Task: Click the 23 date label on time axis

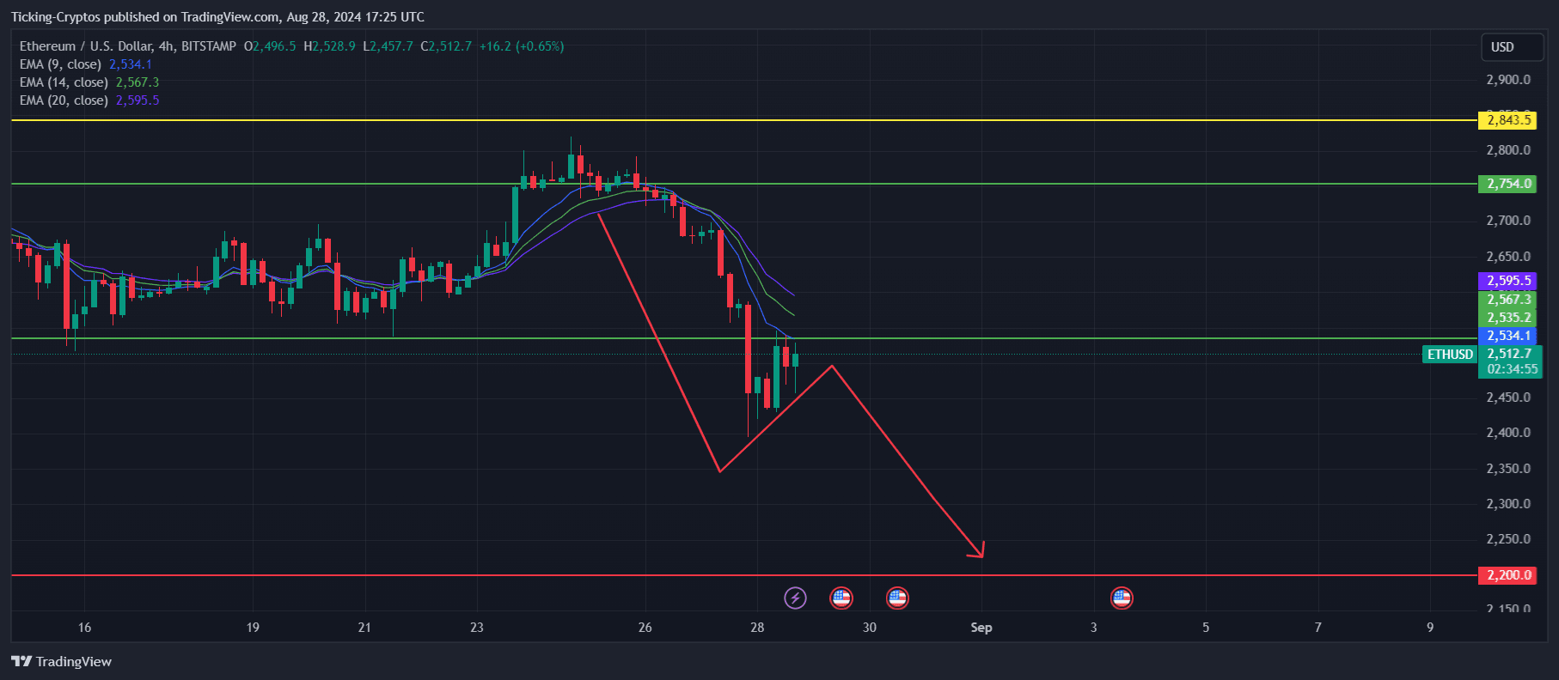Action: [477, 628]
